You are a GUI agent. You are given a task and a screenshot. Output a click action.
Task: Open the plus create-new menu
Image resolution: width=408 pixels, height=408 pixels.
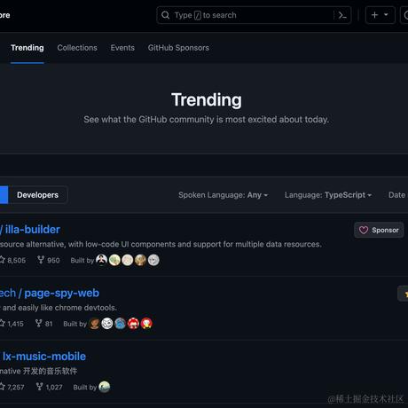coord(381,15)
